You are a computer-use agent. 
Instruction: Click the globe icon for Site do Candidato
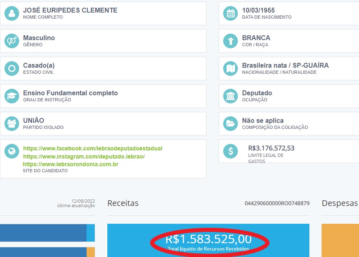click(x=12, y=152)
